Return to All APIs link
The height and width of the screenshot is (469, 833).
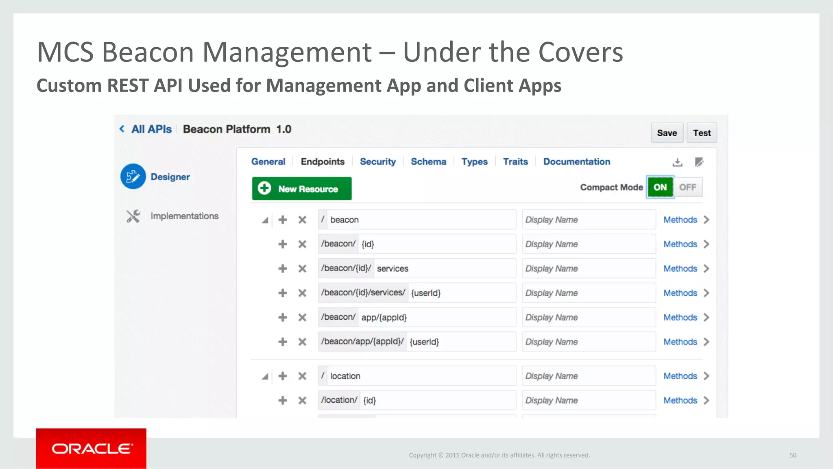click(x=151, y=129)
